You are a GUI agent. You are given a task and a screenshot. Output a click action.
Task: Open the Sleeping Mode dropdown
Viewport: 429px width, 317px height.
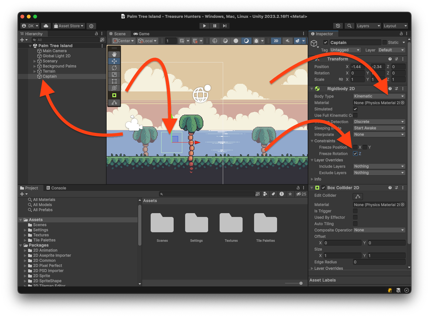click(379, 128)
